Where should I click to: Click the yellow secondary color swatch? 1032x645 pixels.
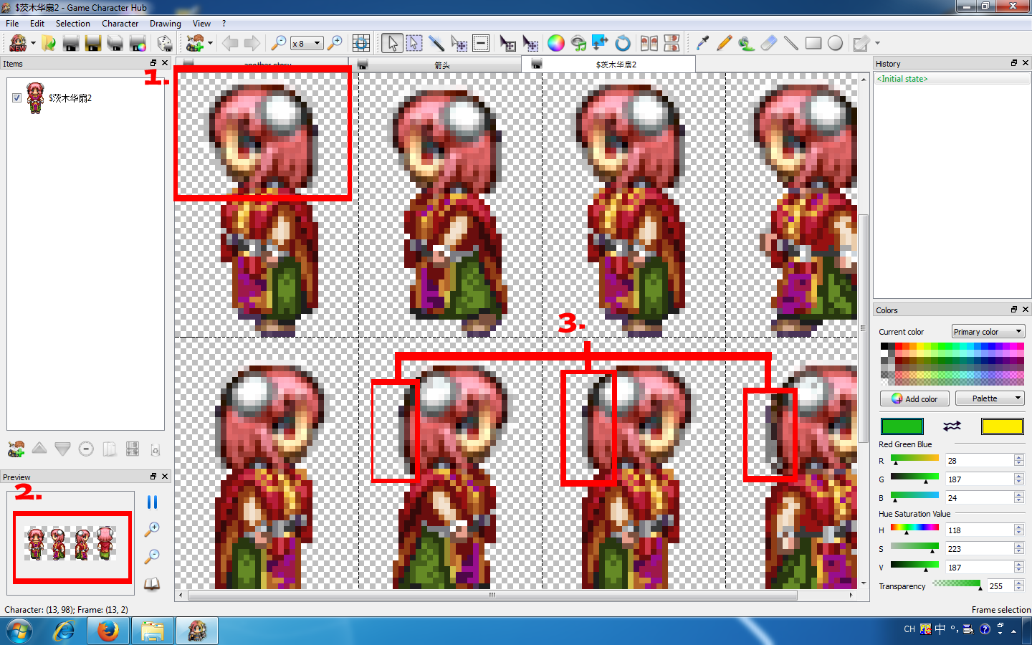coord(1002,426)
